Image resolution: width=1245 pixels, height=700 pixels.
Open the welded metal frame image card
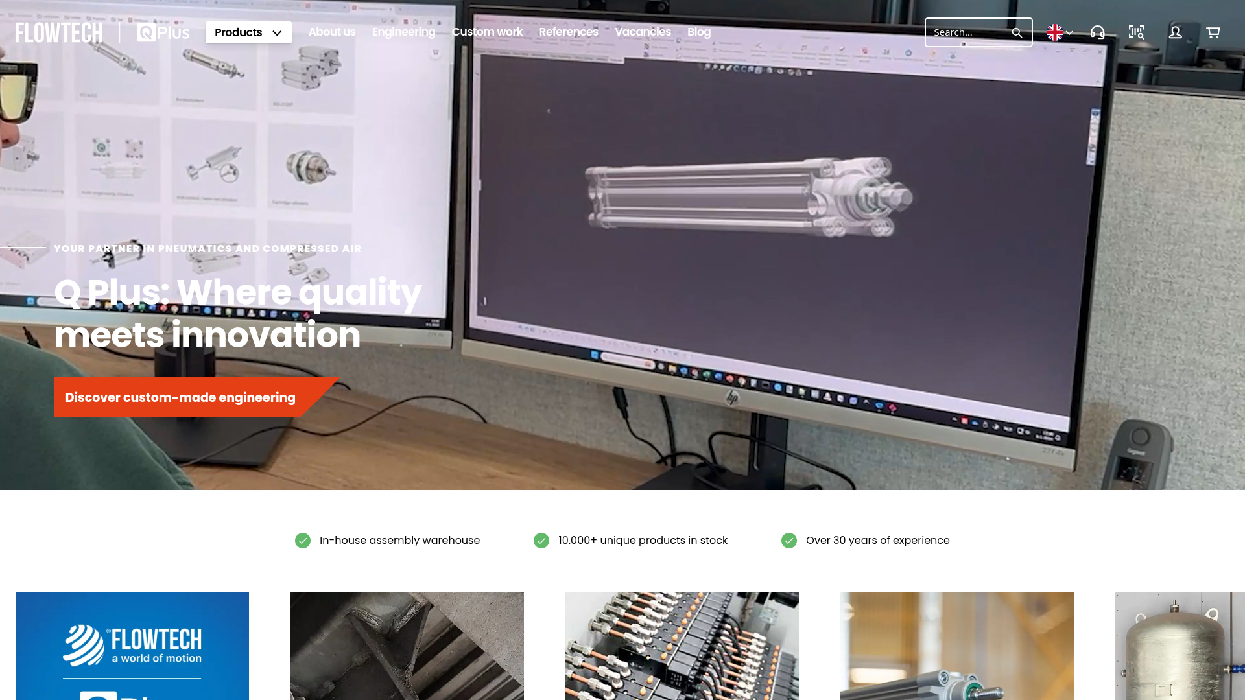[x=407, y=646]
